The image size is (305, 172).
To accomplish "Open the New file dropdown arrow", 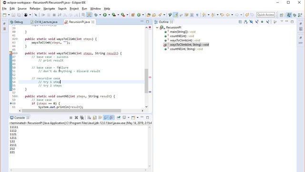I will [x=9, y=15].
